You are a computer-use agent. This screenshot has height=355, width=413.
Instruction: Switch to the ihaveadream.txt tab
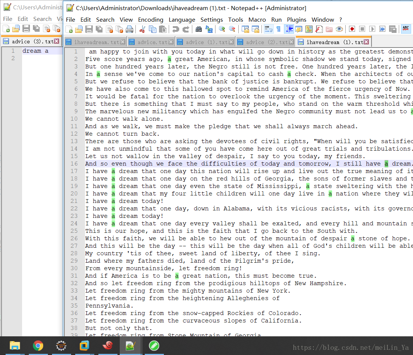click(x=96, y=42)
